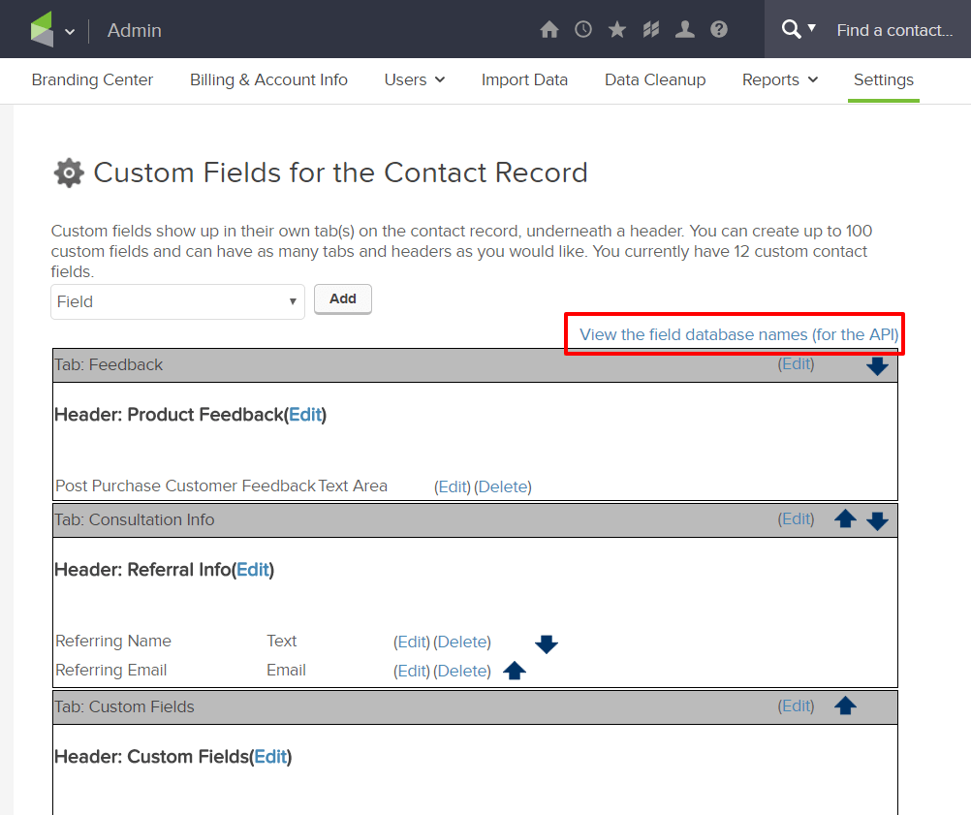Screen dimensions: 971x815
Task: Open the recent items clock icon
Action: 582,29
